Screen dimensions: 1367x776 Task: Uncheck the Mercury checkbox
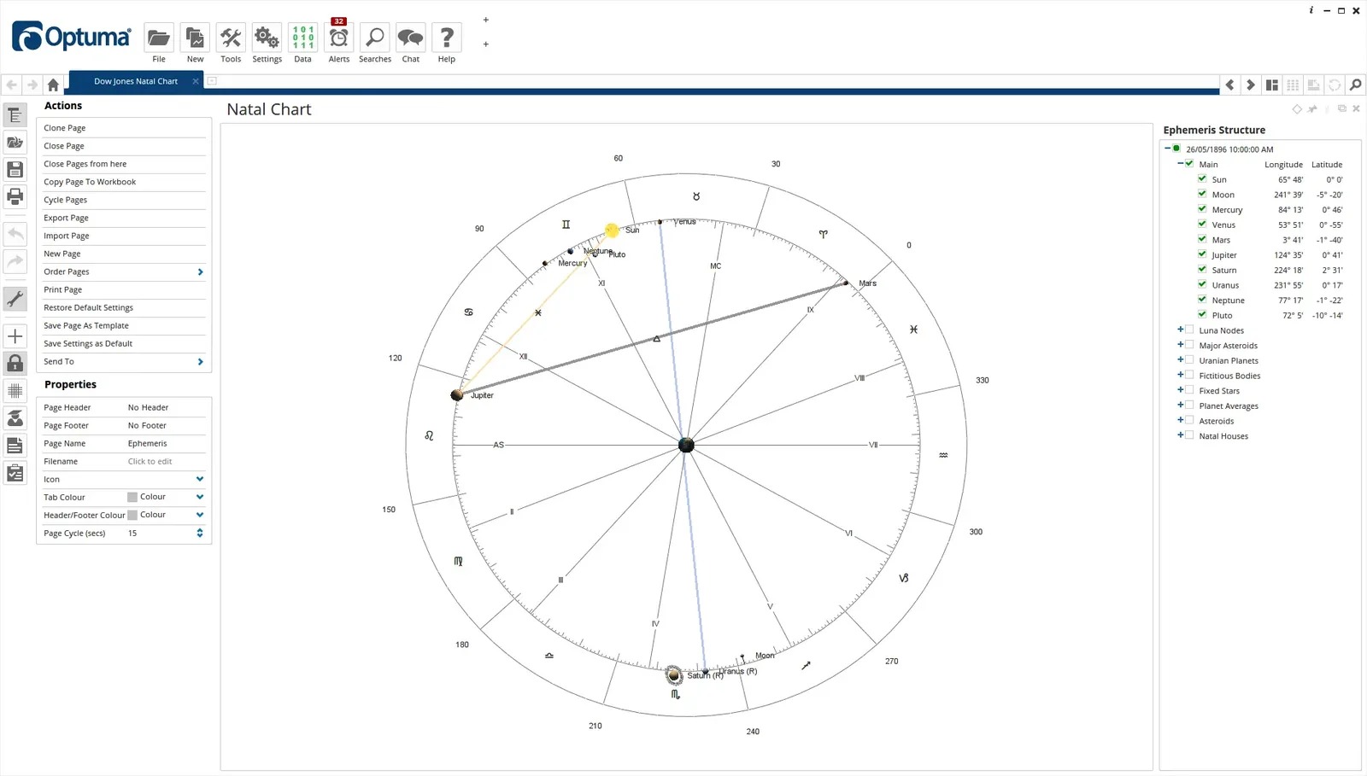tap(1202, 208)
